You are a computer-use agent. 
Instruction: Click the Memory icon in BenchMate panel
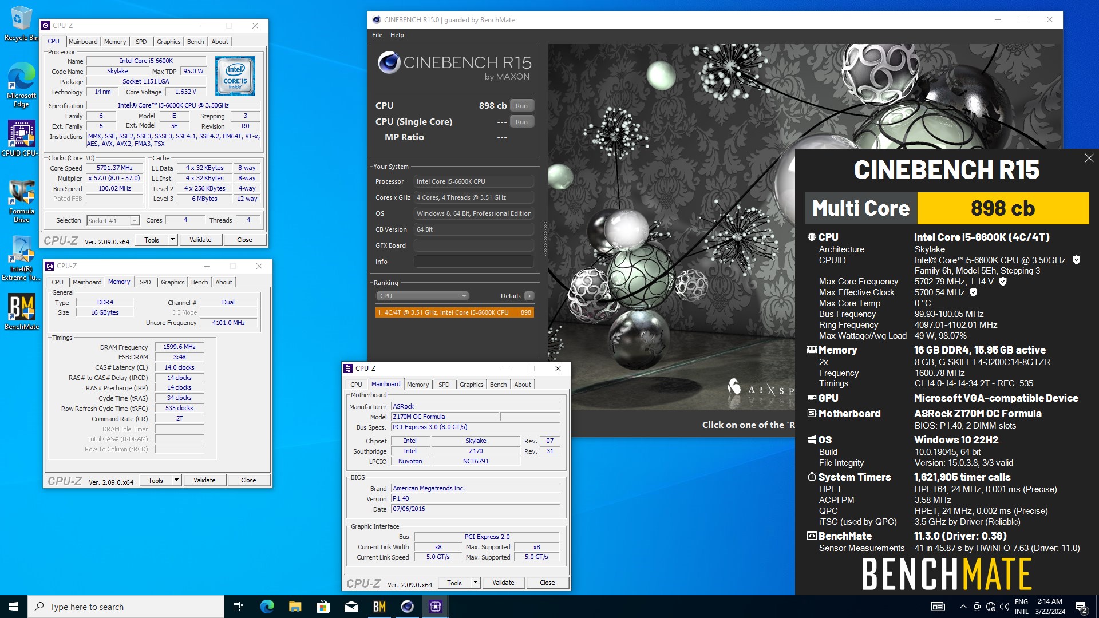pos(812,350)
